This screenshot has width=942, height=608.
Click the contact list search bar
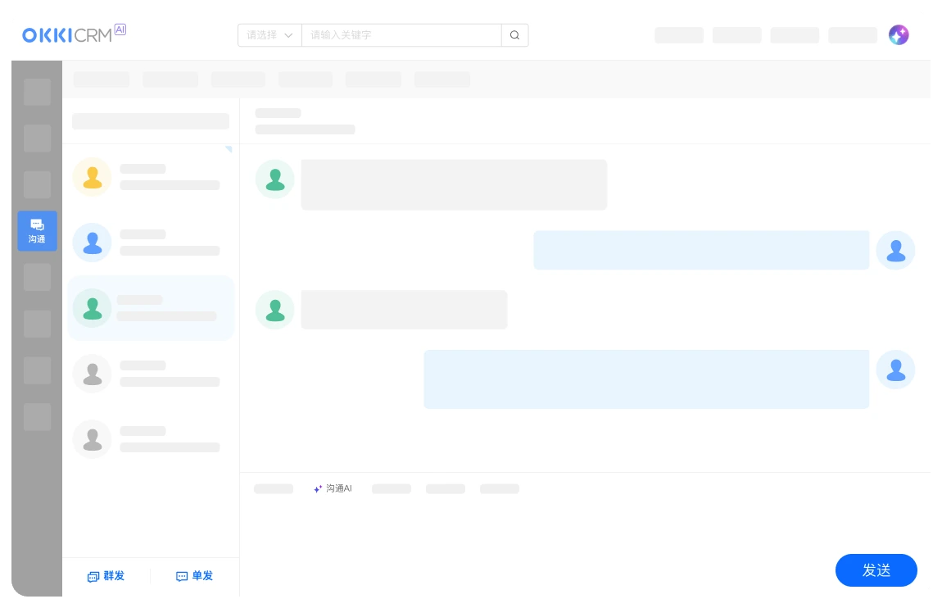pyautogui.click(x=151, y=121)
